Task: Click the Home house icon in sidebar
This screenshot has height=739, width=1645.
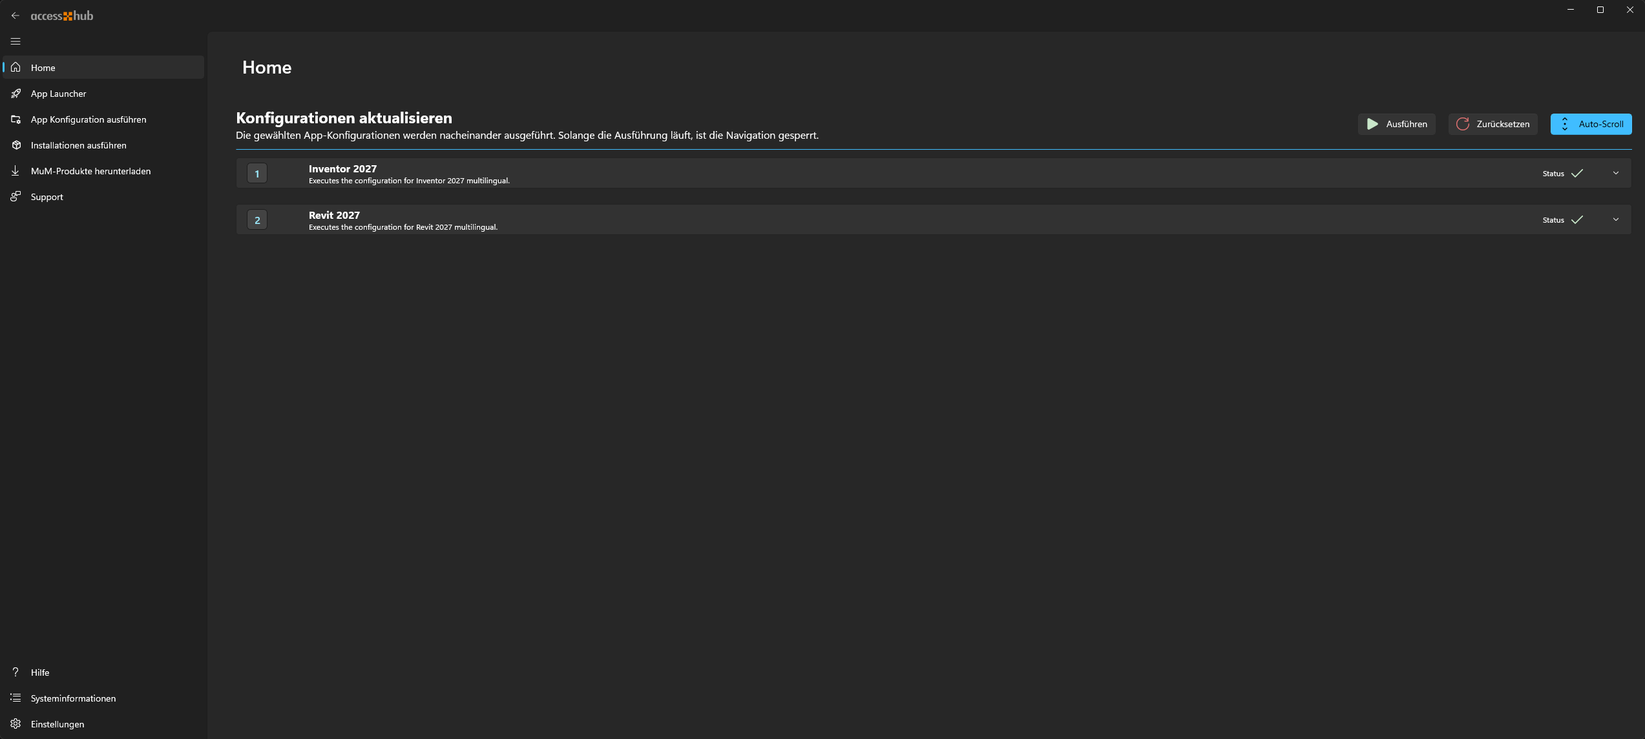Action: [16, 67]
